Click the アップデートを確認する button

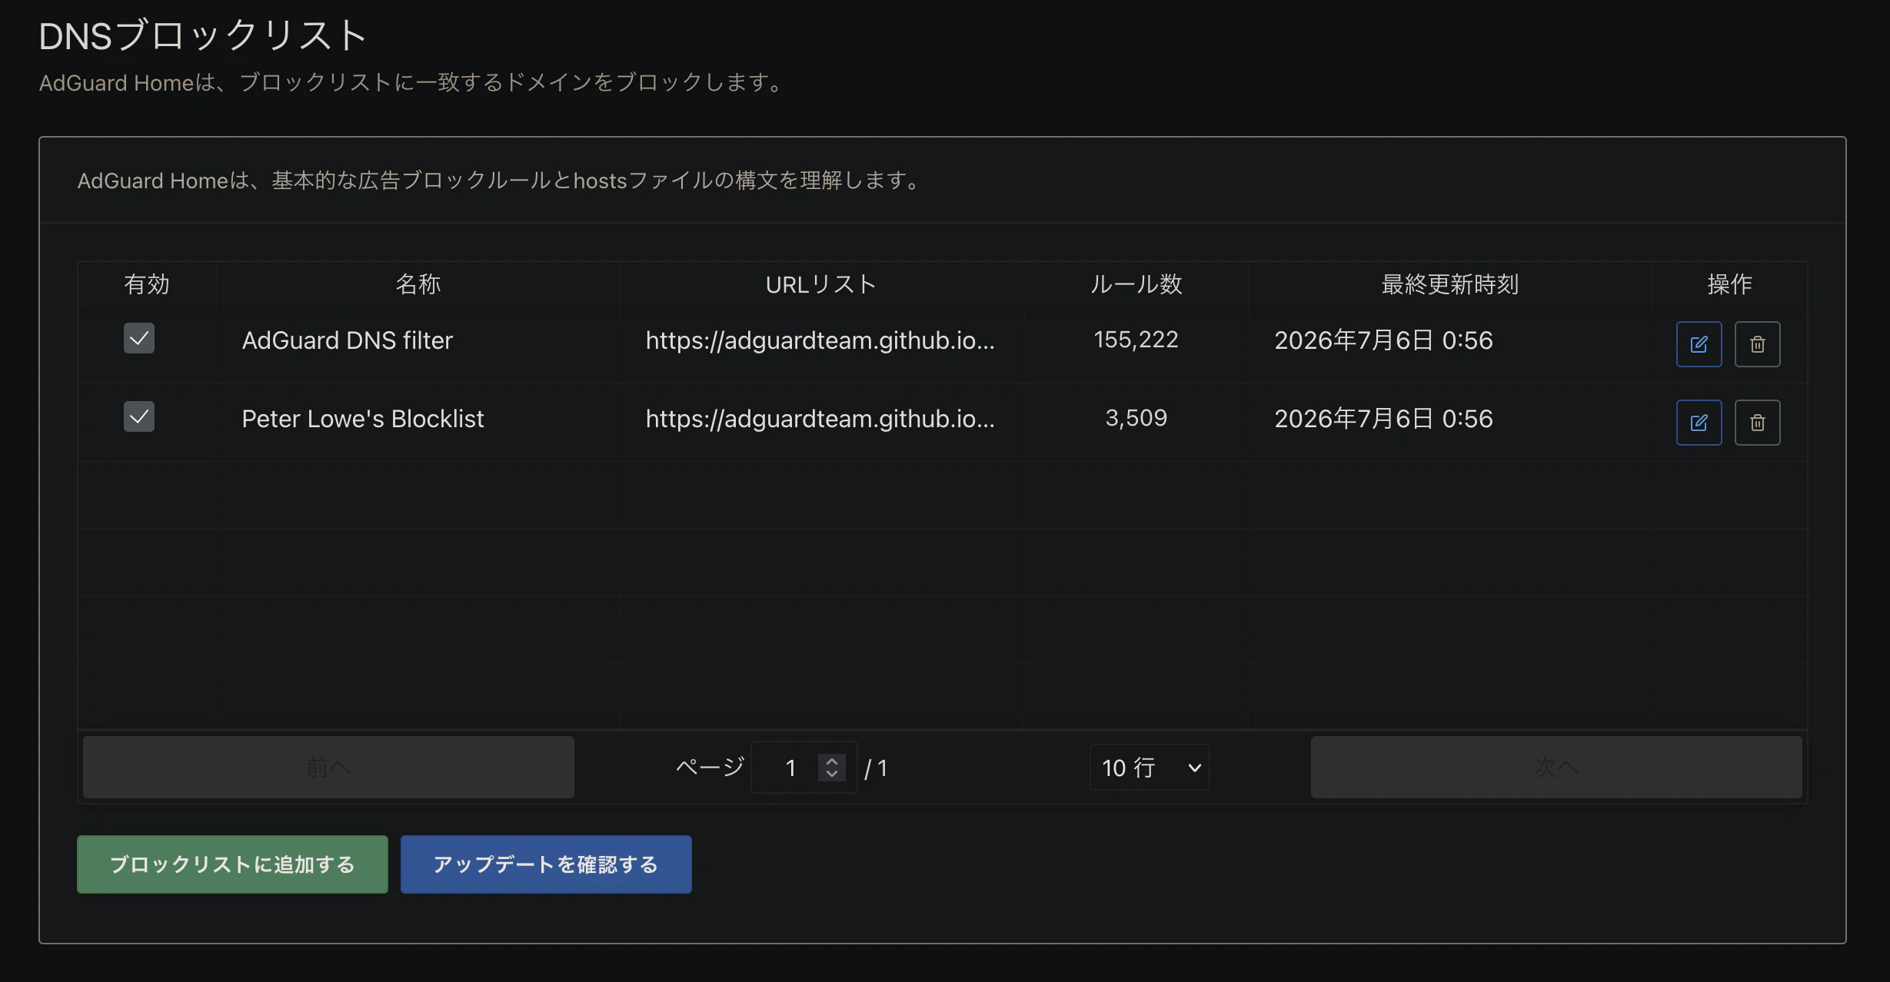546,864
